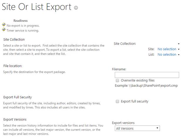Click the "Export Versions" section heading on the left
This screenshot has height=140, width=183.
[15, 119]
